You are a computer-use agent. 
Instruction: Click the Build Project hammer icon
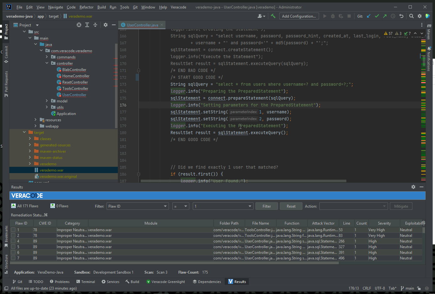tap(273, 16)
